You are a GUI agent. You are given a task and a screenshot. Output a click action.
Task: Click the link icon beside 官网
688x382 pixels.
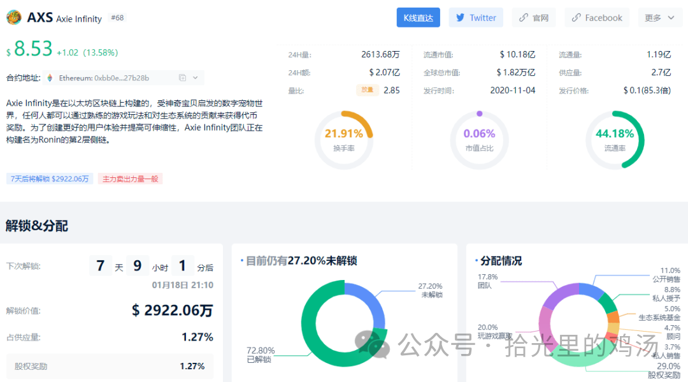tap(524, 18)
